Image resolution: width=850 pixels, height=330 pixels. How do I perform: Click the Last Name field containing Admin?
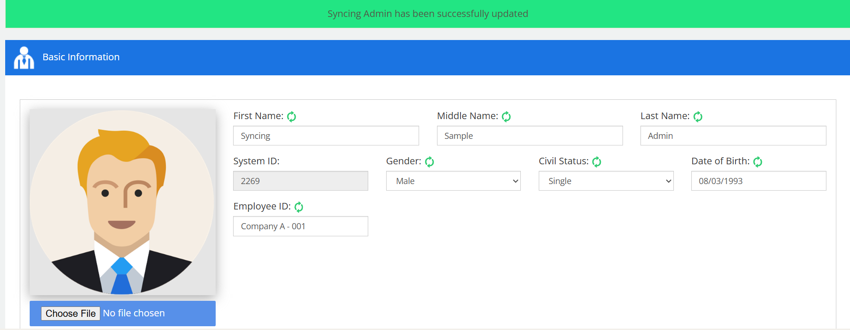coord(733,136)
